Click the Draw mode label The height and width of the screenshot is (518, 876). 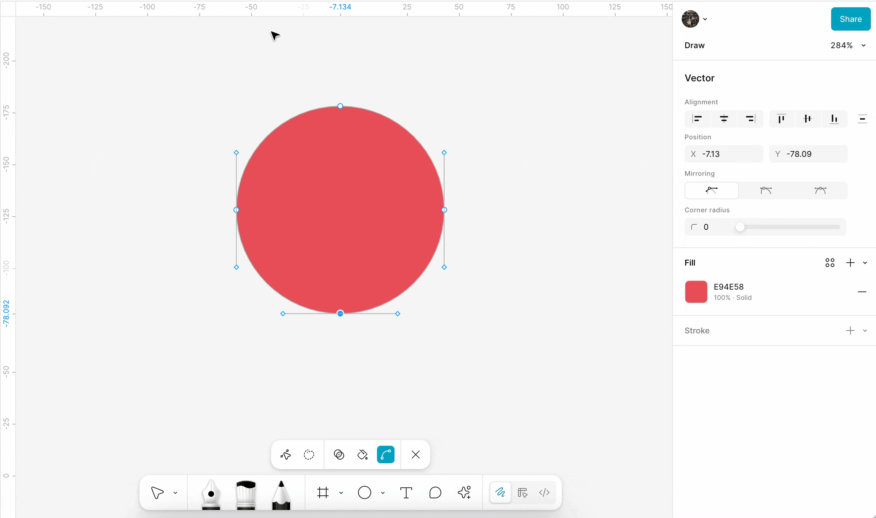coord(694,45)
